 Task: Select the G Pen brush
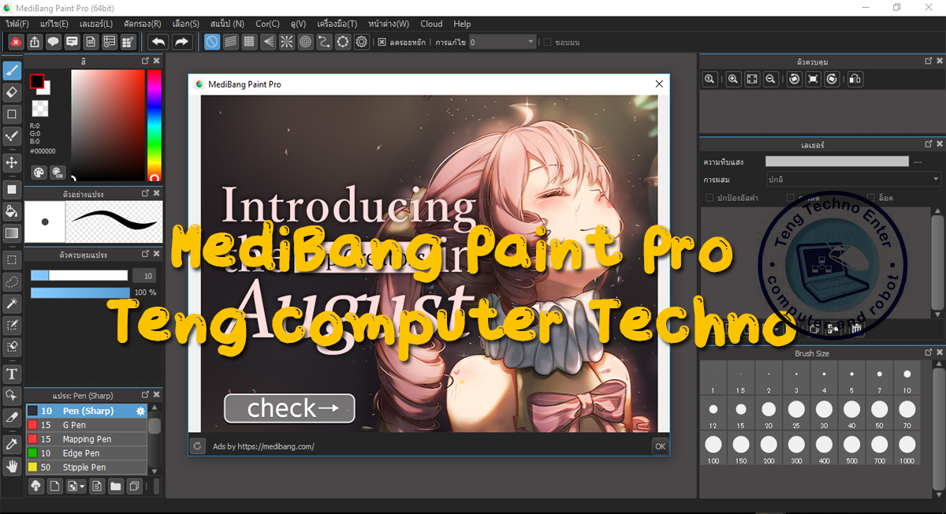pos(87,425)
